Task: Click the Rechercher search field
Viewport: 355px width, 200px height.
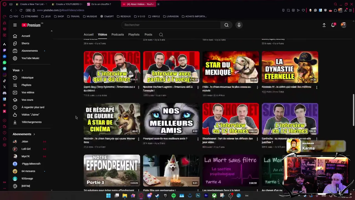Action: coord(171,25)
